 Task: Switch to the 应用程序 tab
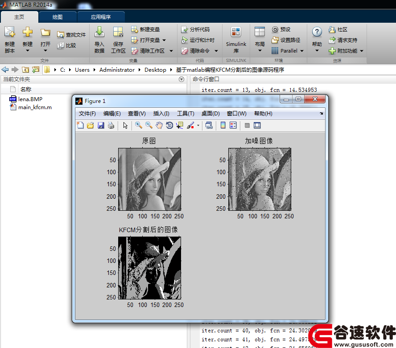point(101,17)
